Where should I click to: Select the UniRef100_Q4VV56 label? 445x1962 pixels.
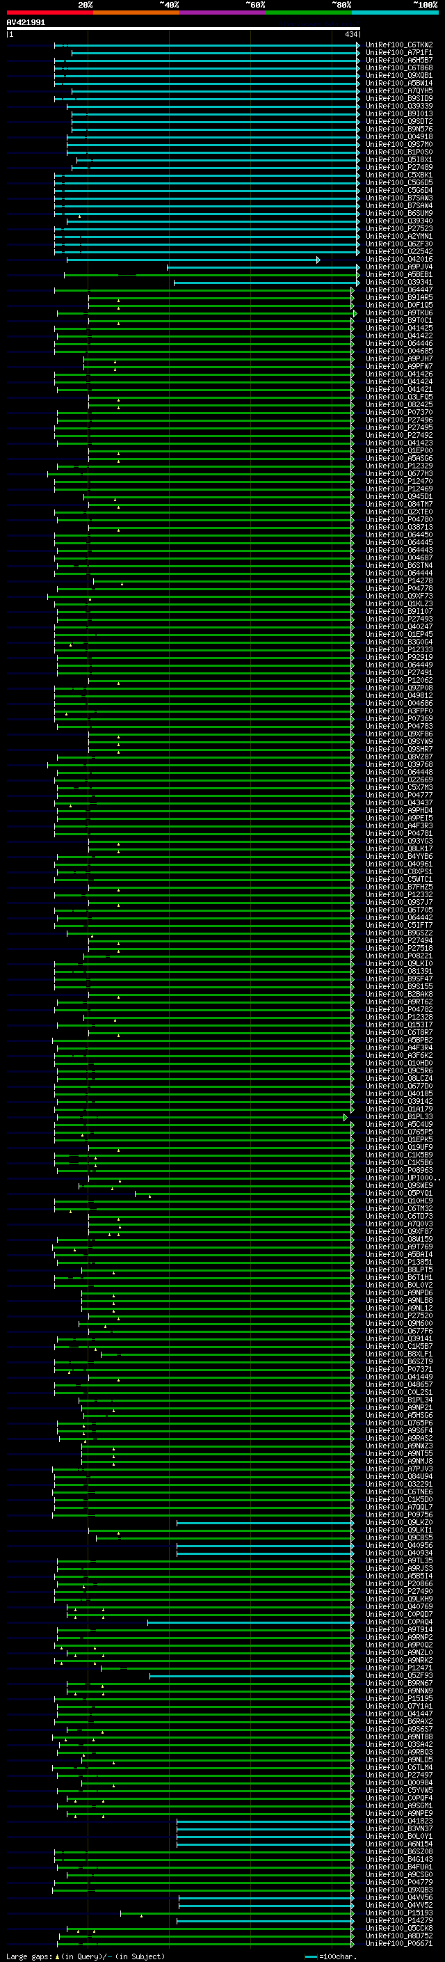pos(399,1897)
